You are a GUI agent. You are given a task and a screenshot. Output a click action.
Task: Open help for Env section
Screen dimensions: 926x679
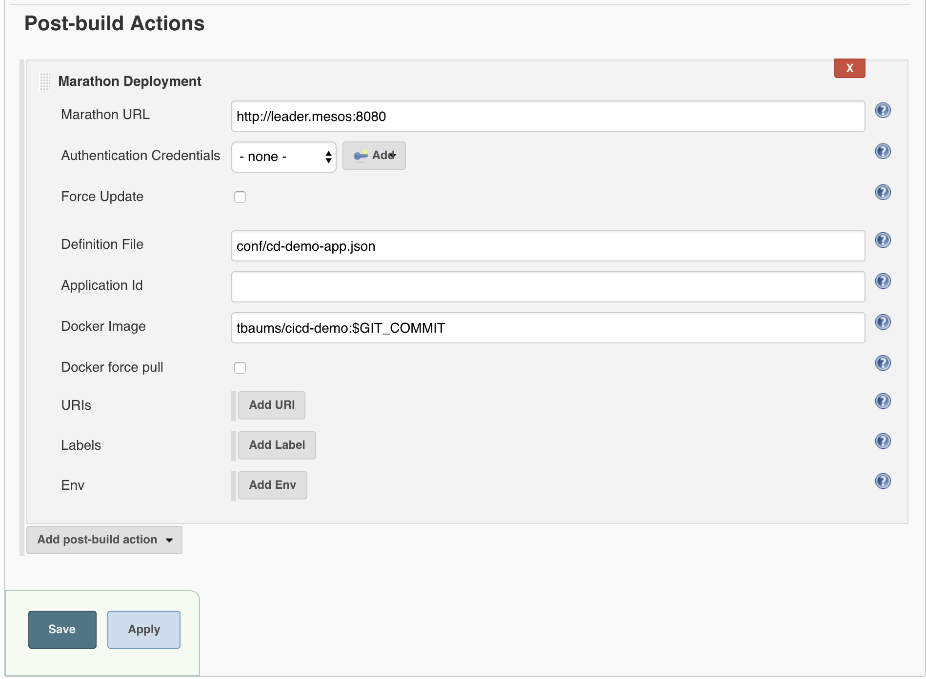[883, 481]
